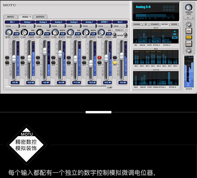Click the -0.60 balance value on Mic 1
The height and width of the screenshot is (178, 197).
17,34
